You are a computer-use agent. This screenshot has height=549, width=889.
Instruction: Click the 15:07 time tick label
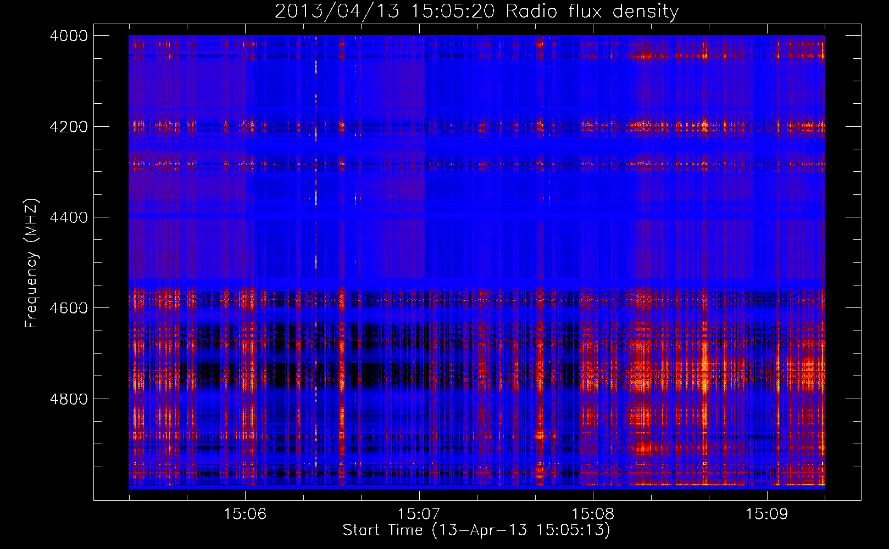coord(419,514)
